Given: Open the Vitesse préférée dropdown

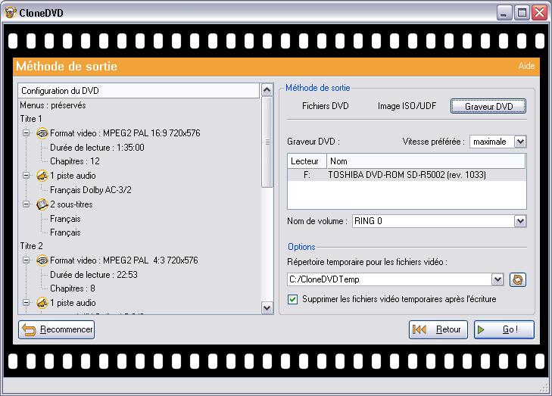Looking at the screenshot, I should pyautogui.click(x=520, y=142).
